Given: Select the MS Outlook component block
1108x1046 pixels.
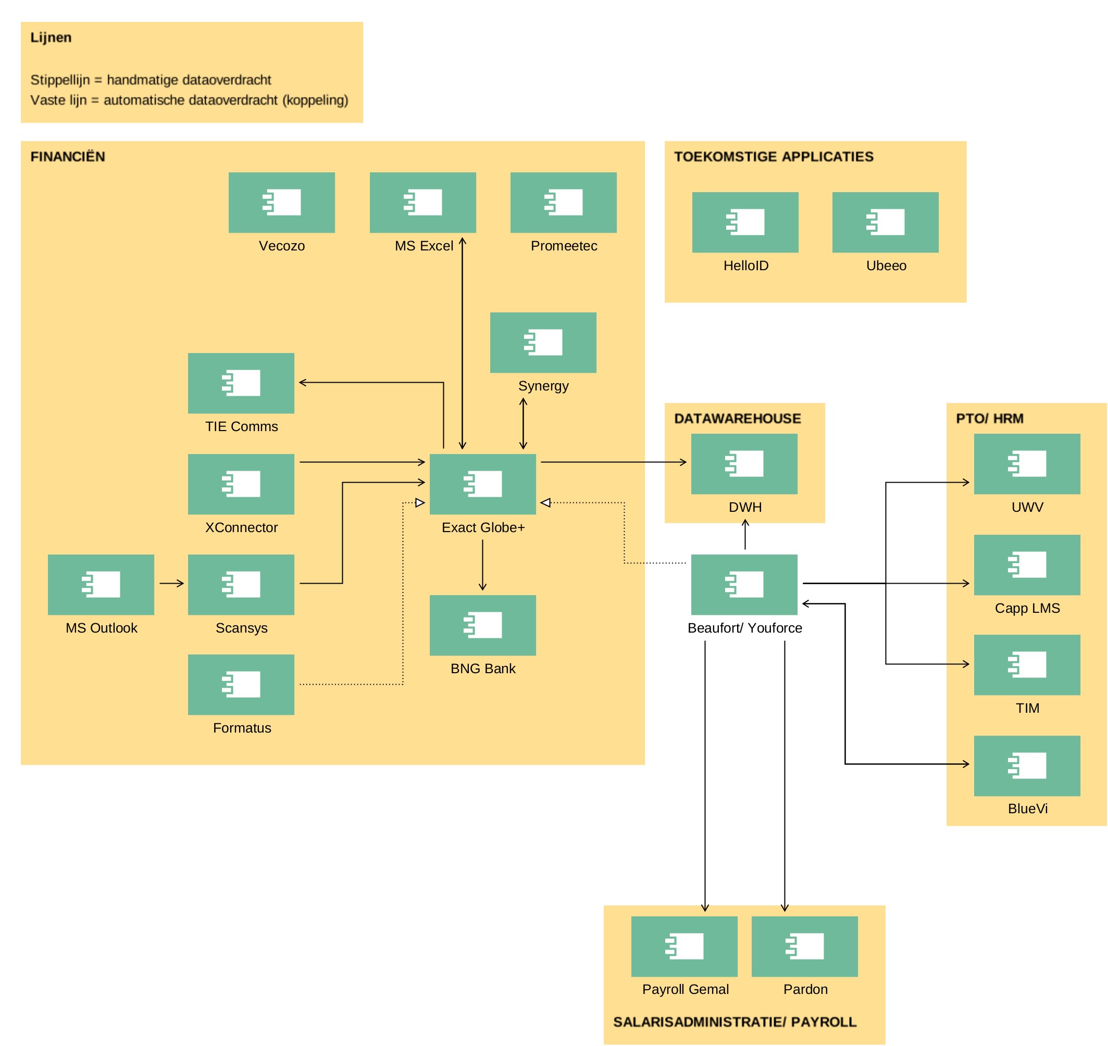Looking at the screenshot, I should [101, 585].
